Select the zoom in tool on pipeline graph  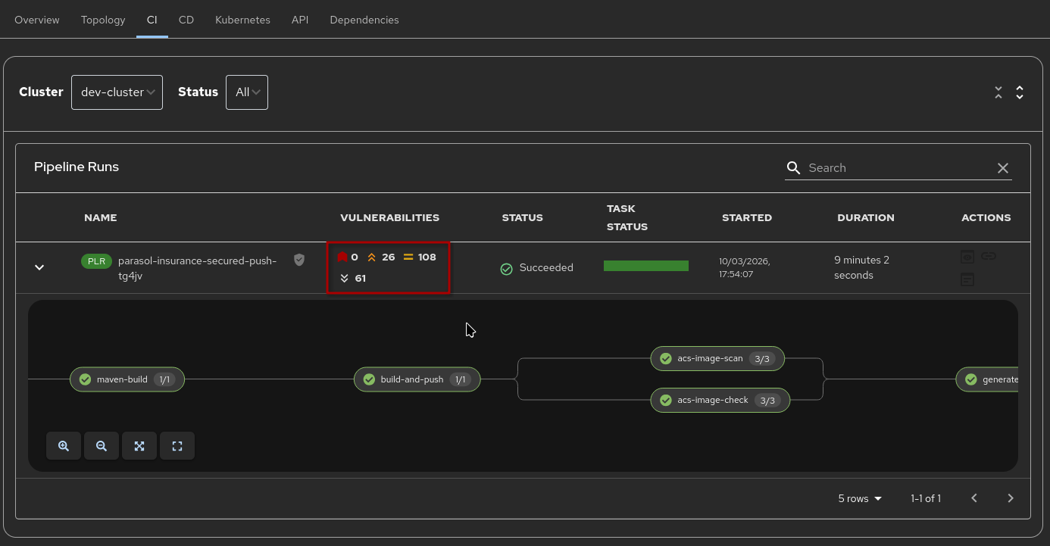63,445
